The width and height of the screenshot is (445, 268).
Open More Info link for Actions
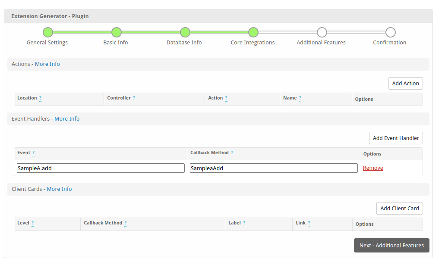tap(47, 64)
